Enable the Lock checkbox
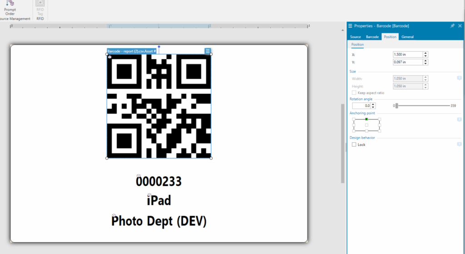 click(354, 144)
